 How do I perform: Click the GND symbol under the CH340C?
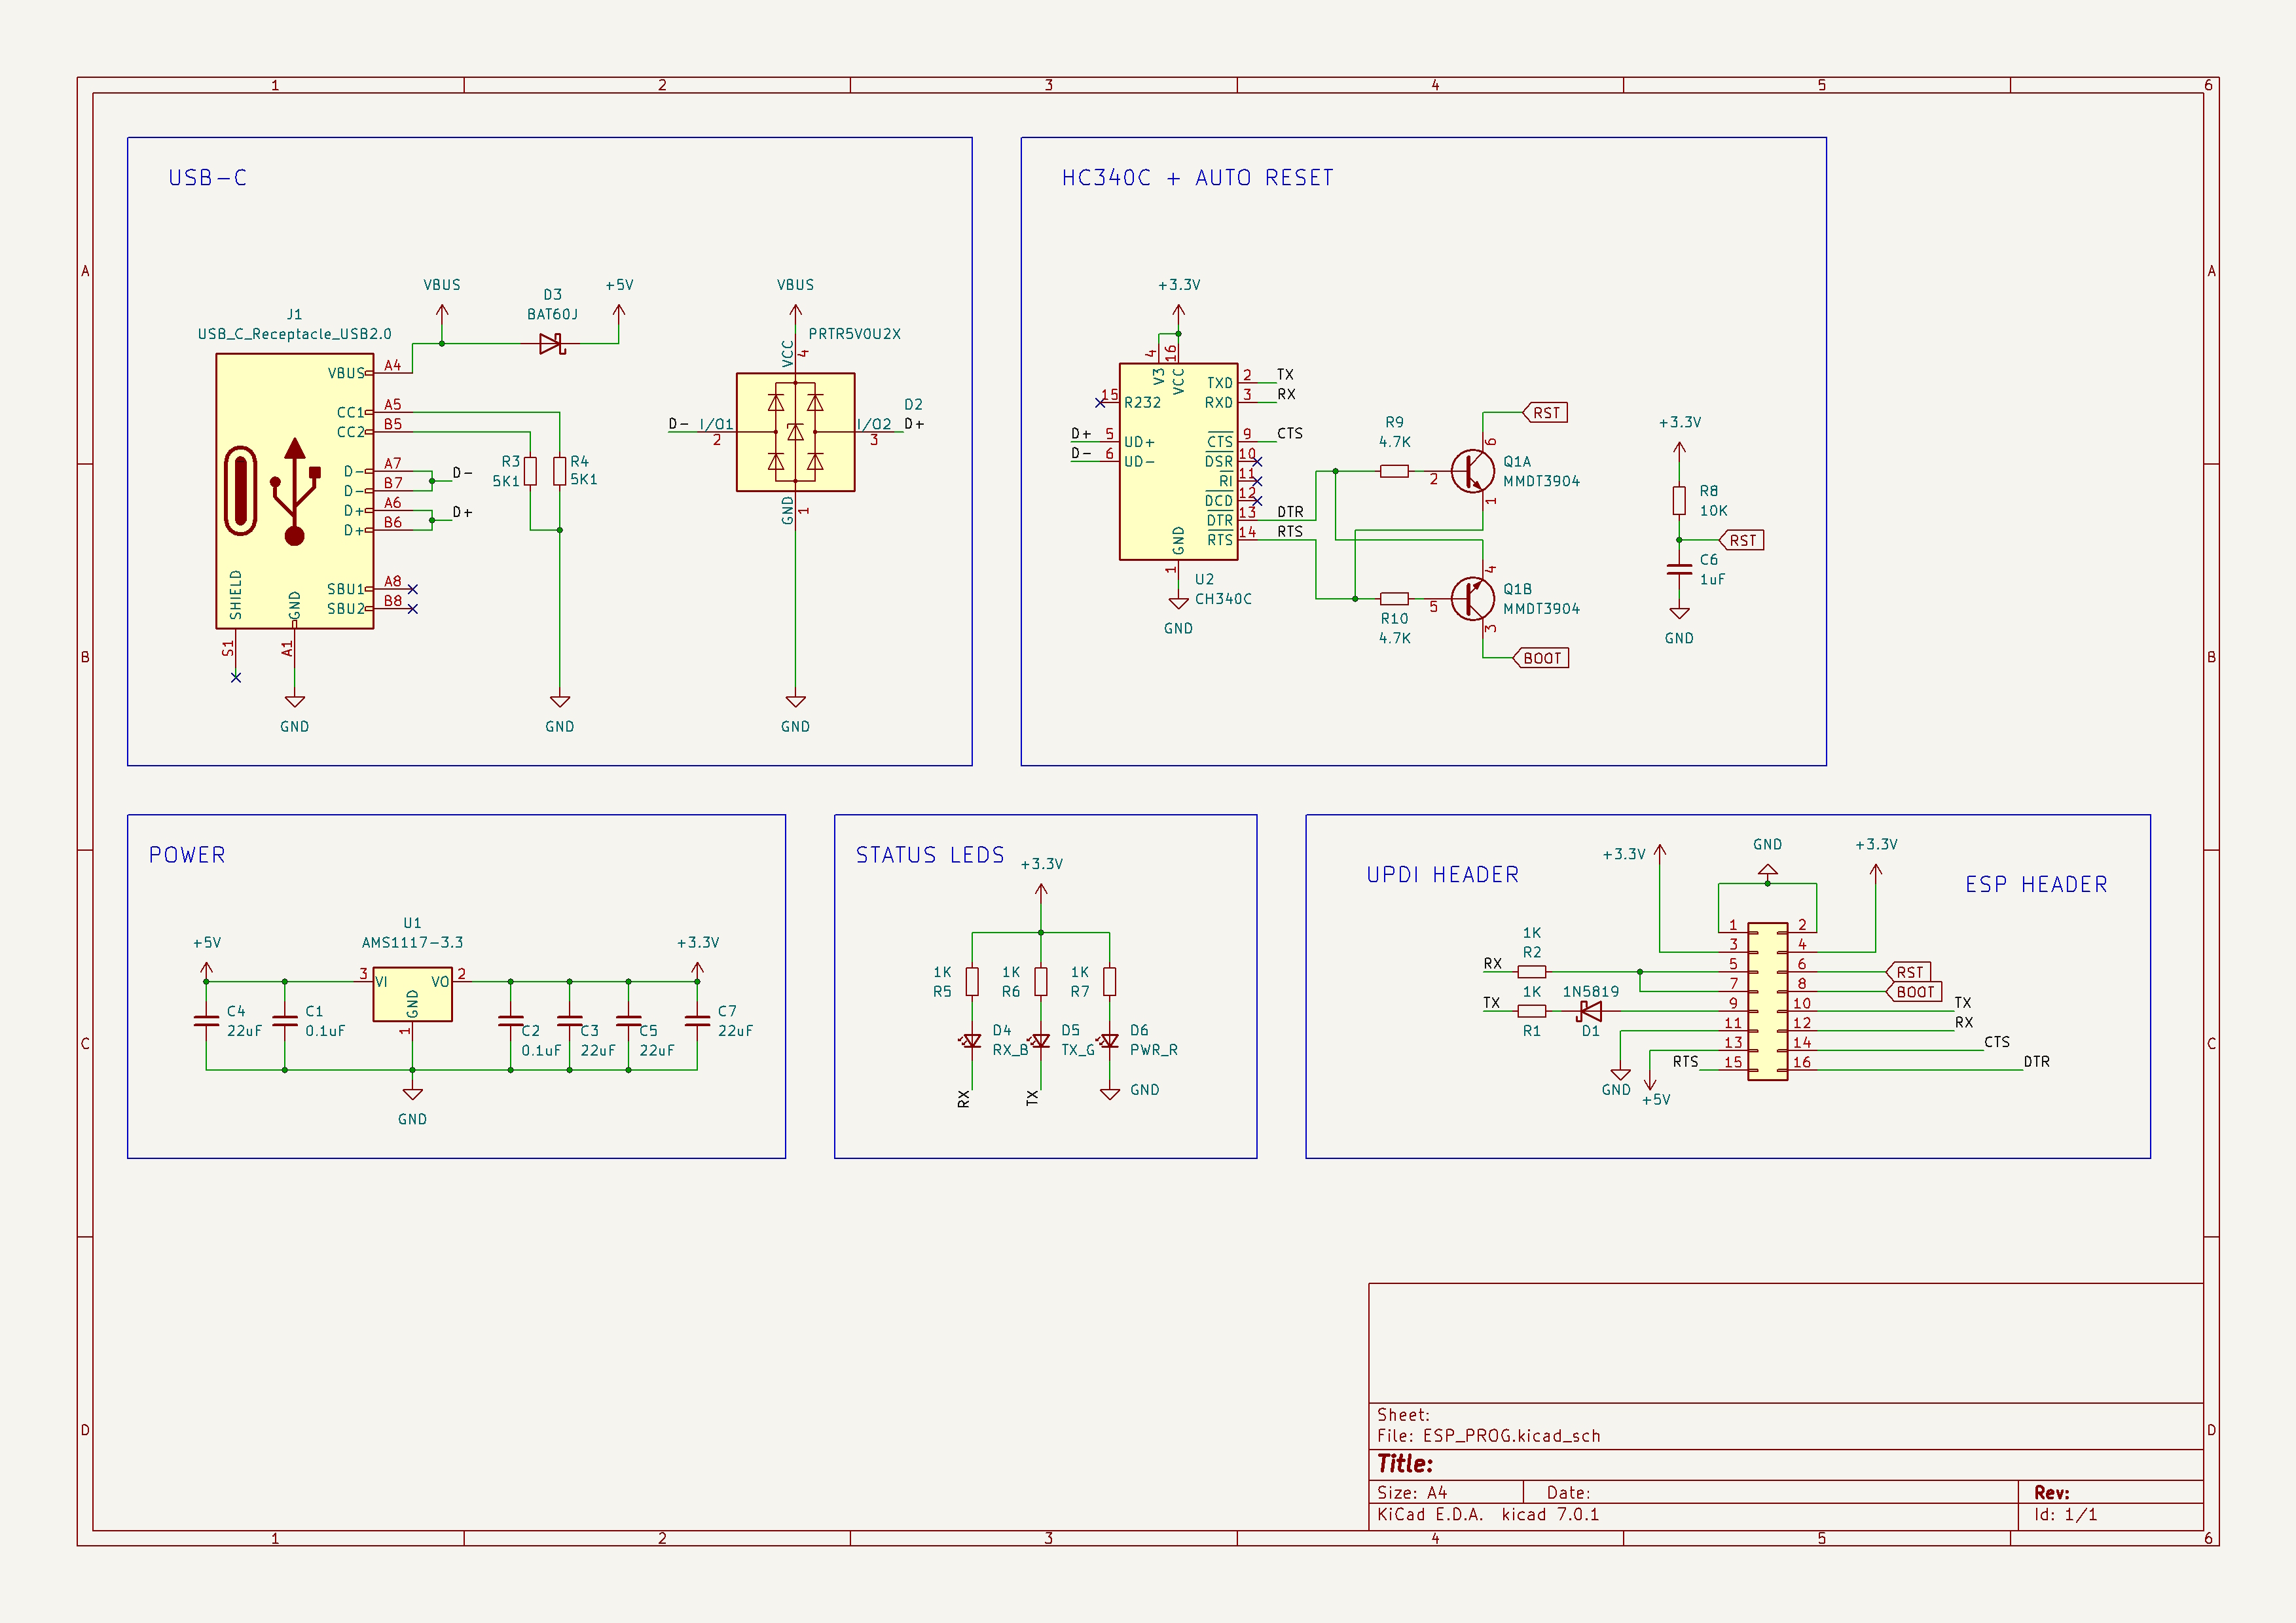(1178, 603)
